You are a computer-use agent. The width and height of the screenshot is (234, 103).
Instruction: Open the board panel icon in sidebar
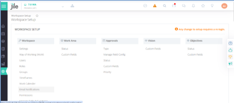point(3,49)
